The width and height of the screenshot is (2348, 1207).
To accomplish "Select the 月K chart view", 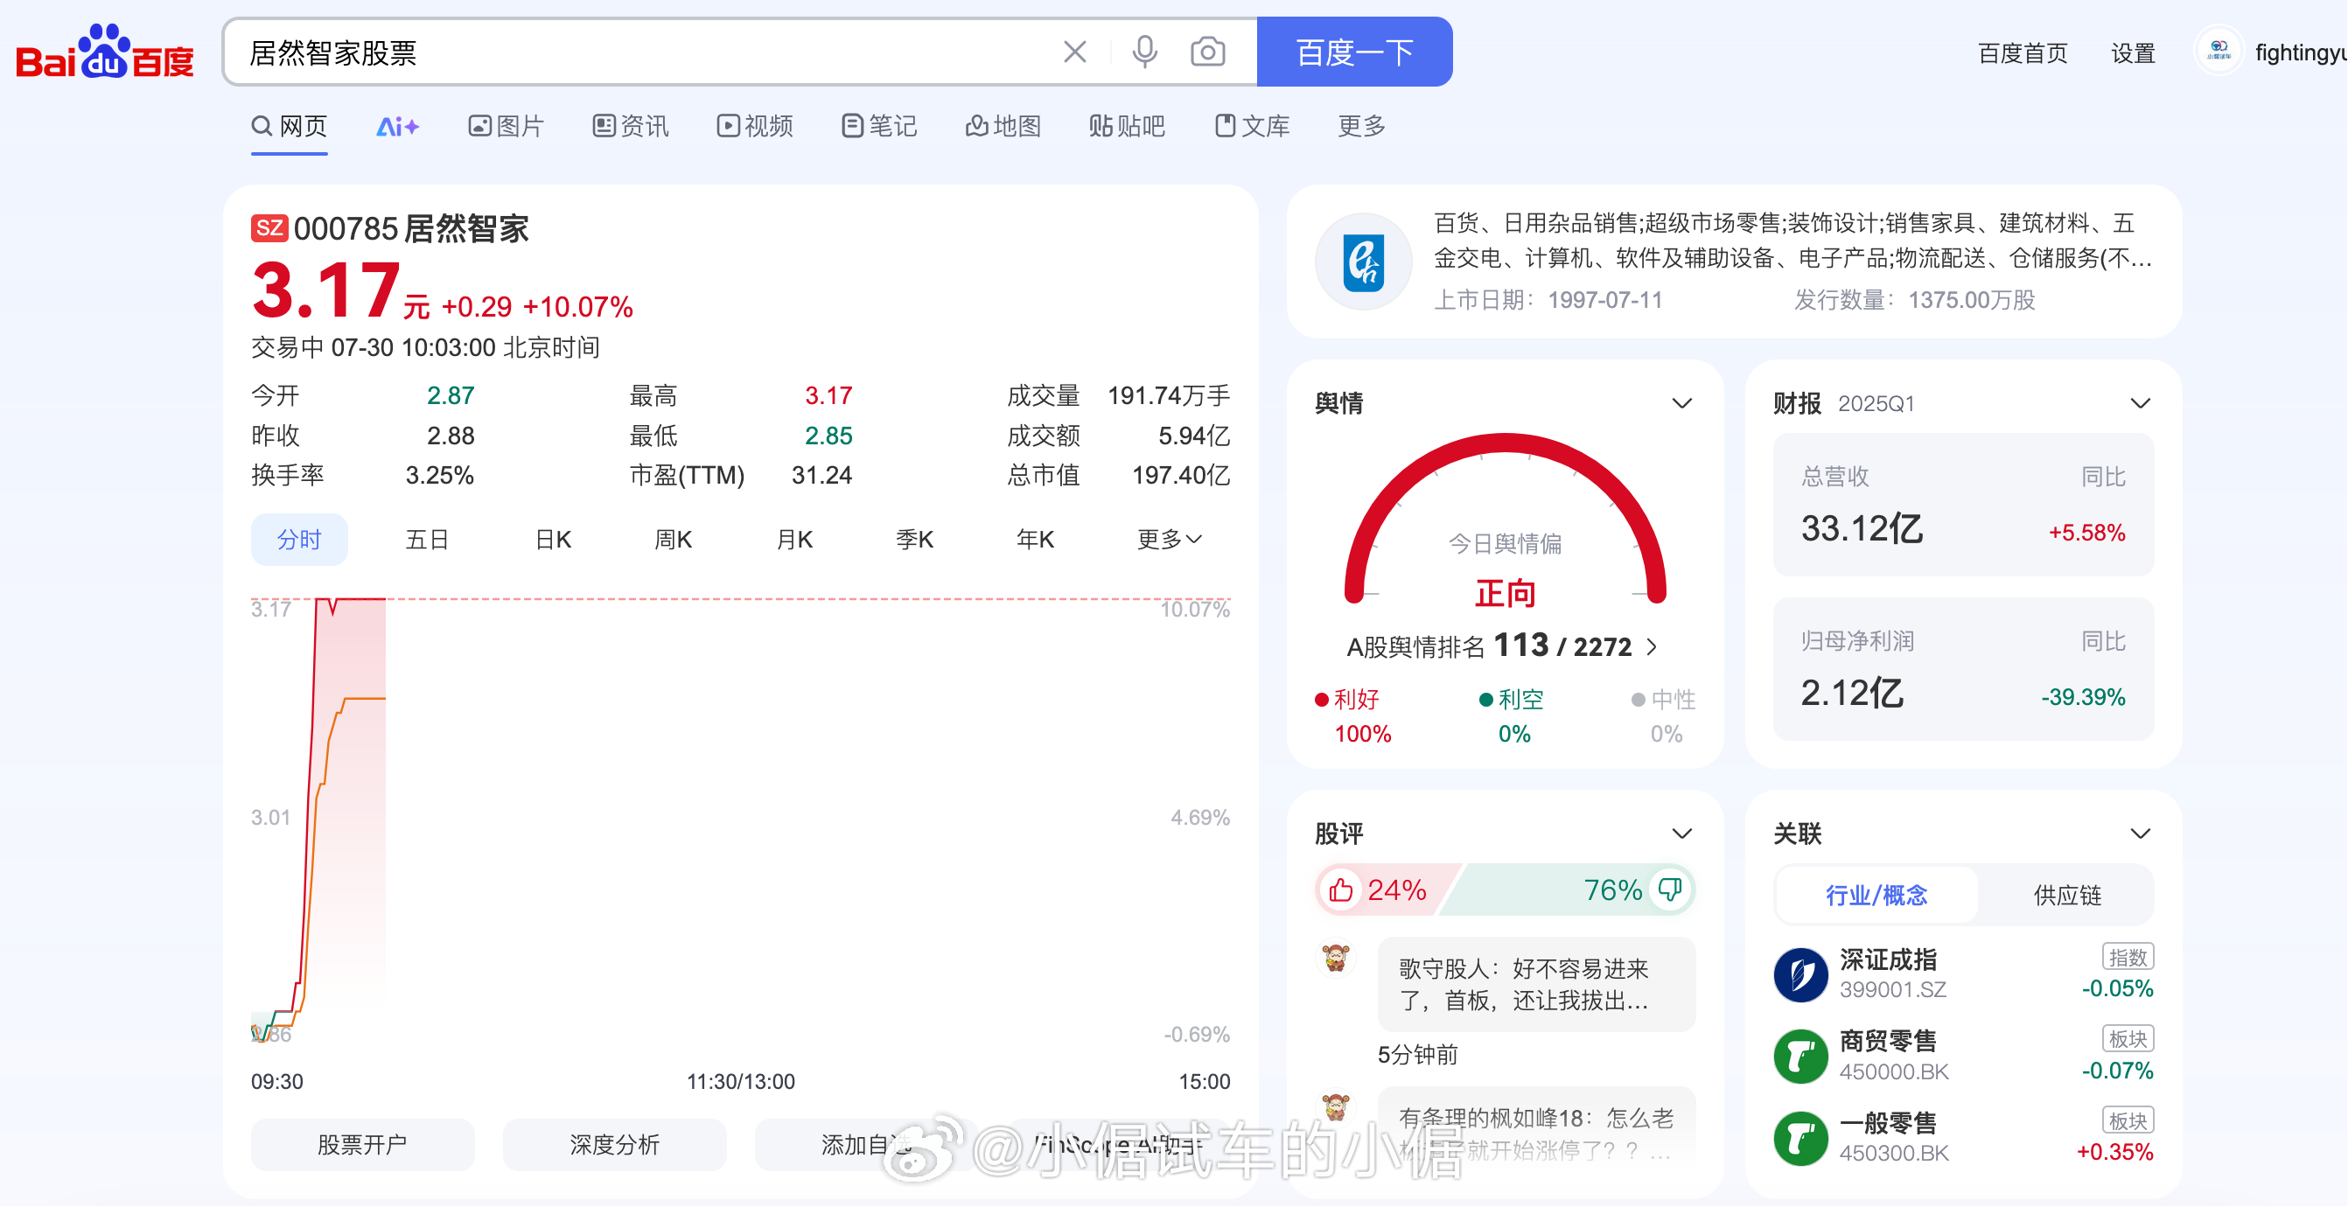I will (794, 540).
